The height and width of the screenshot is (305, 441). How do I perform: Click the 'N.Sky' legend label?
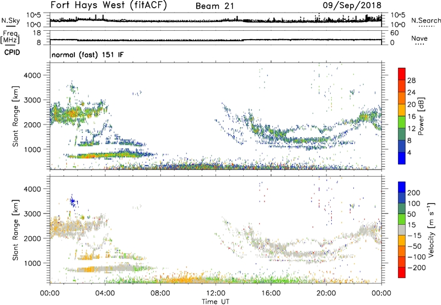point(10,20)
